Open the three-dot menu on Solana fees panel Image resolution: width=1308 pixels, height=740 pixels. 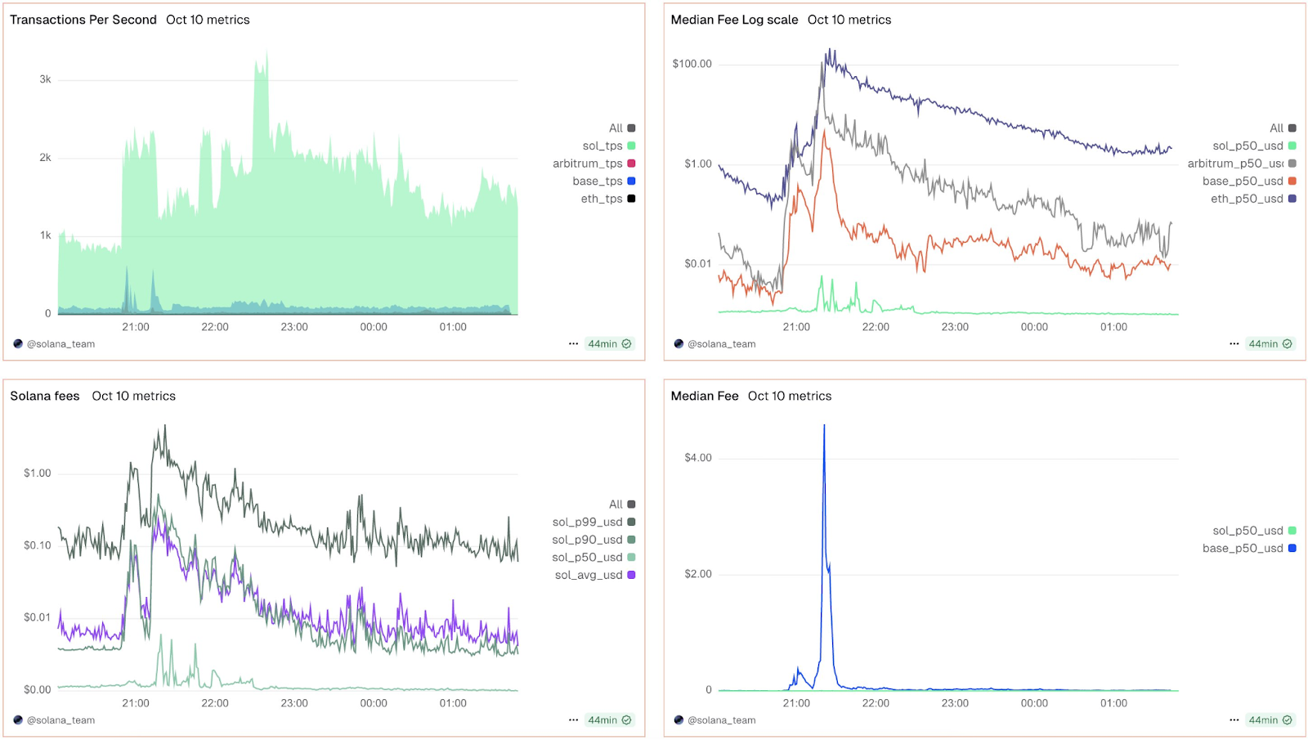click(x=573, y=720)
